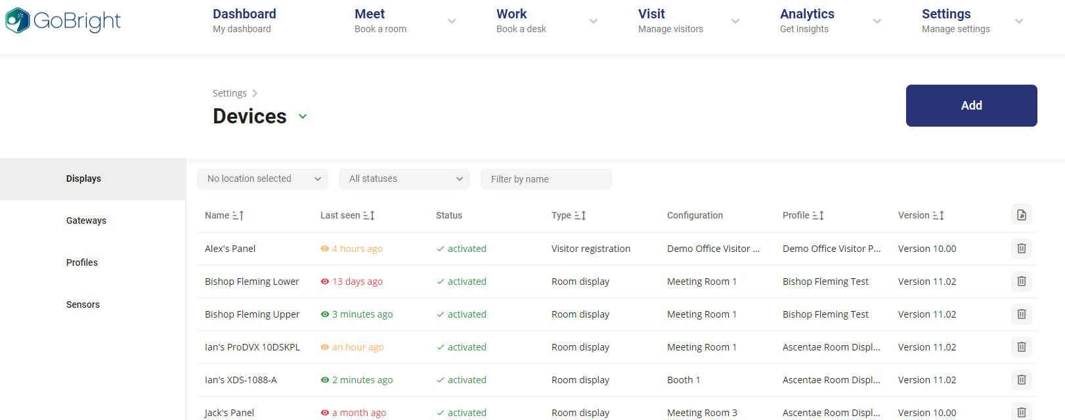Open the Meet 'Book a room' menu
Screen dimensions: 1065x420
tap(381, 21)
